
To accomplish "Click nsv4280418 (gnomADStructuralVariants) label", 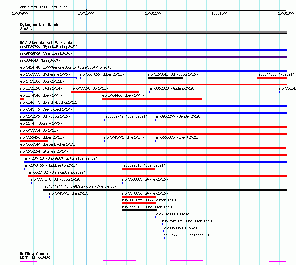I will tap(61, 158).
